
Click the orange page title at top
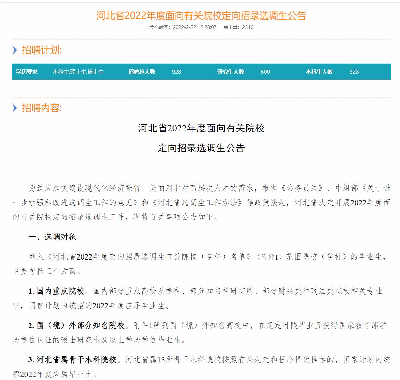tap(201, 16)
